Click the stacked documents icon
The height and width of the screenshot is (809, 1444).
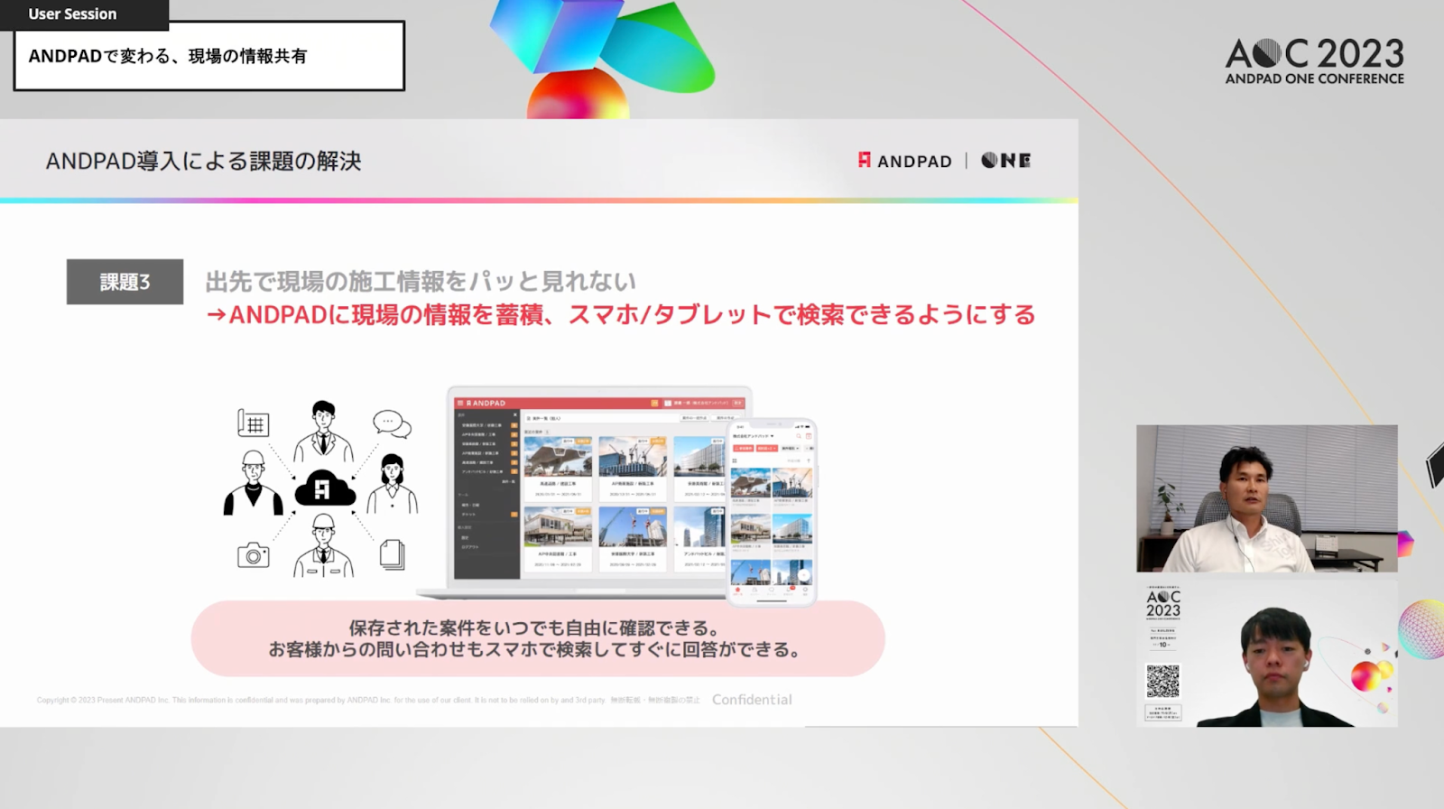[392, 553]
